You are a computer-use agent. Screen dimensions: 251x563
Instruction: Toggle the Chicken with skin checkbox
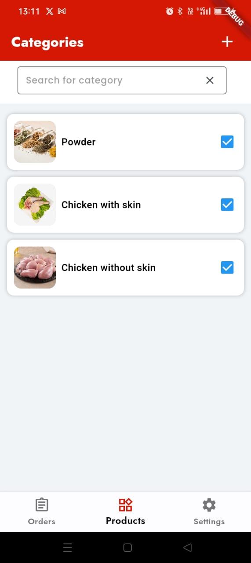pos(227,205)
